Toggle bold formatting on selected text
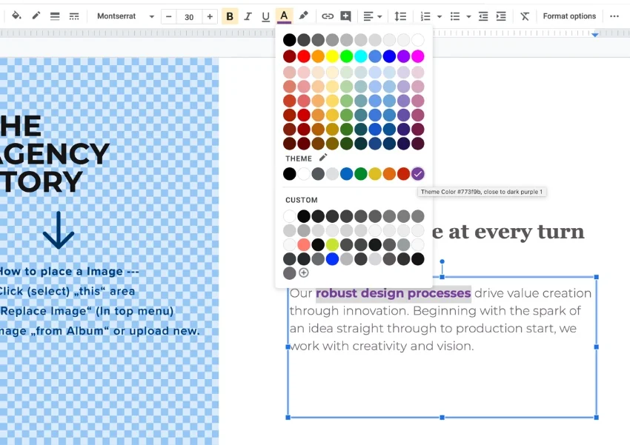This screenshot has width=630, height=445. pyautogui.click(x=230, y=16)
